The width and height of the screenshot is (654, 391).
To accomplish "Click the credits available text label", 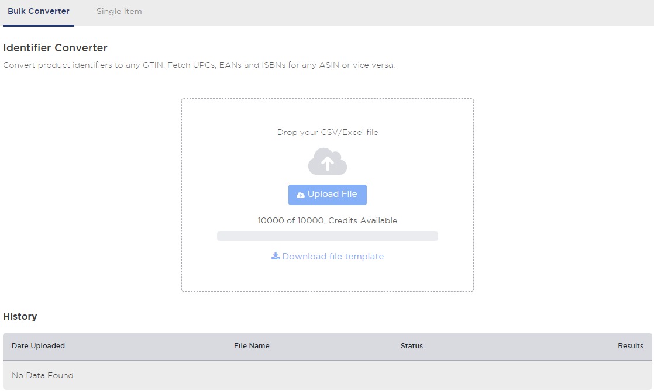I will (x=327, y=220).
